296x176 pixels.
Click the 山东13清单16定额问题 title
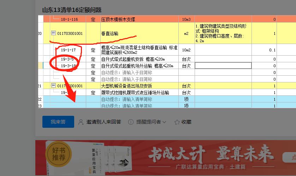pos(72,10)
